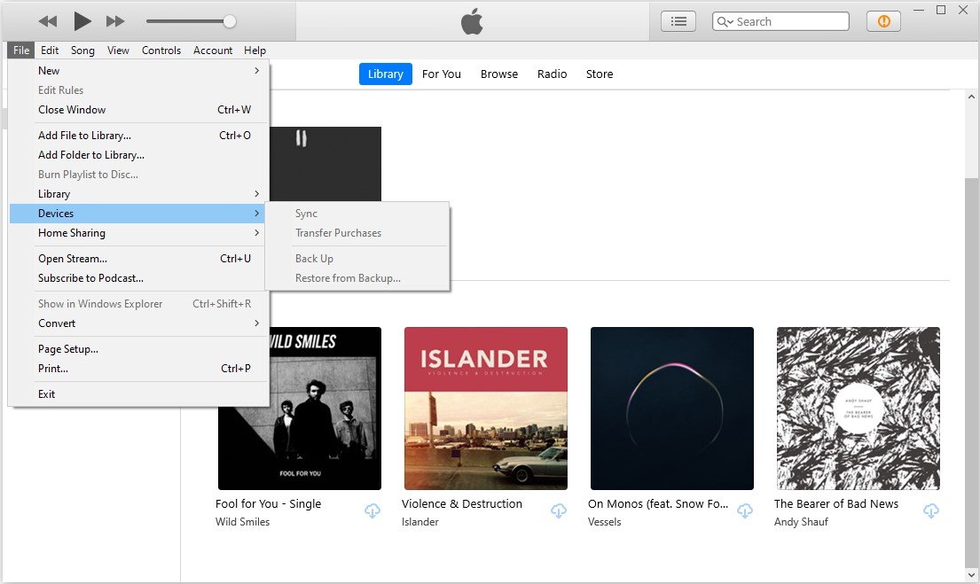The image size is (980, 584).
Task: Click the Islander artist name
Action: click(420, 522)
